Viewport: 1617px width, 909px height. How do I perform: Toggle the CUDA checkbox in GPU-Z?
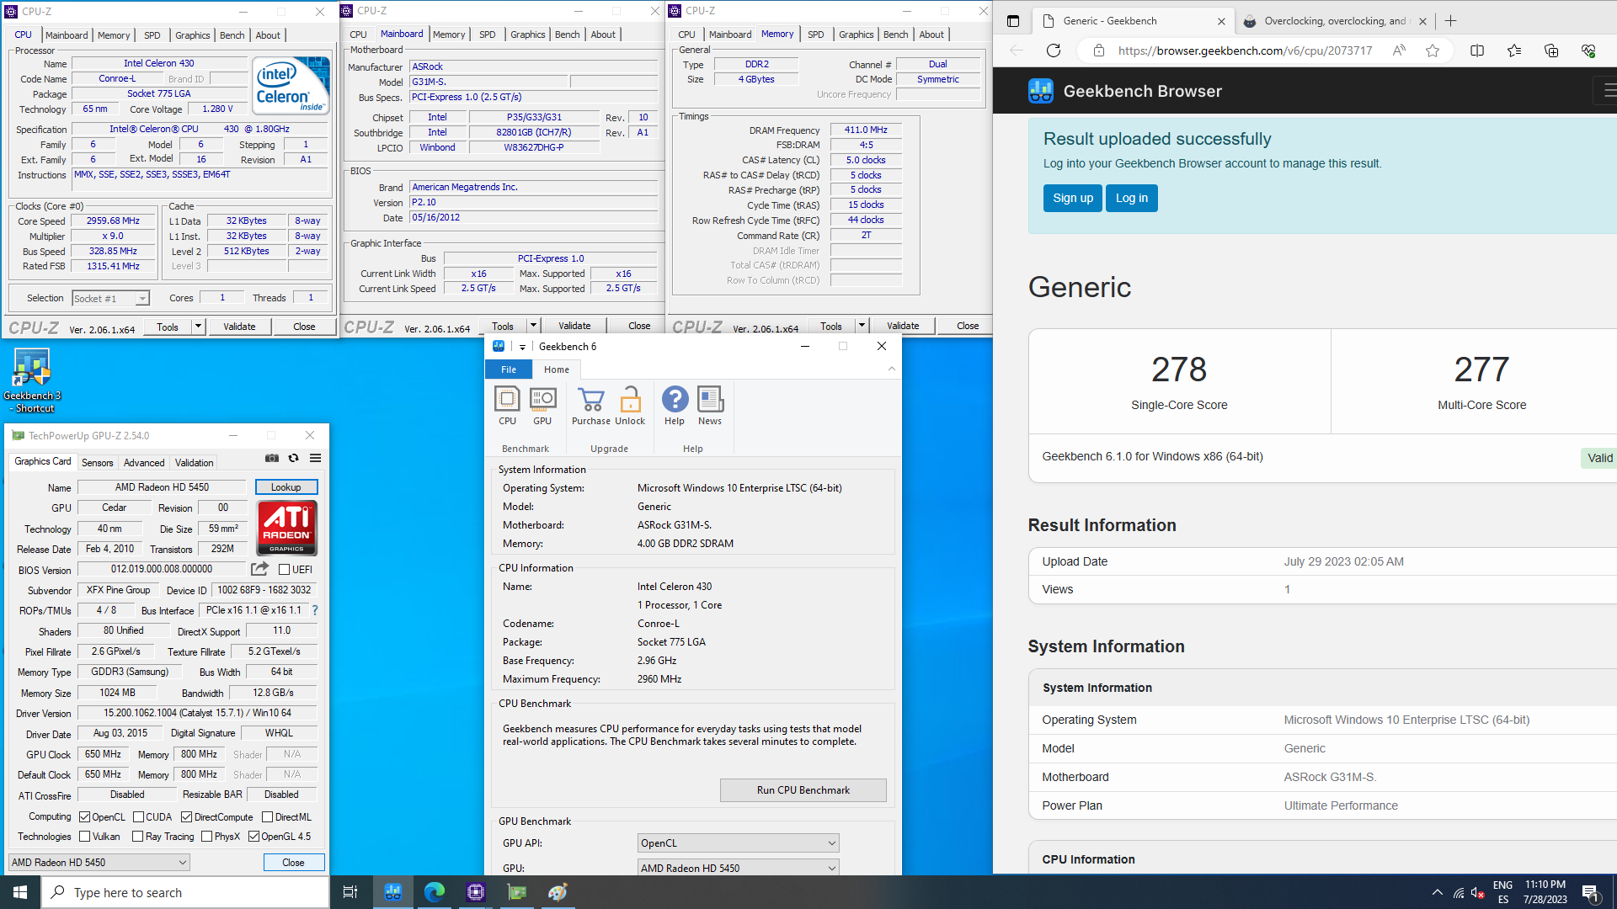[x=138, y=817]
